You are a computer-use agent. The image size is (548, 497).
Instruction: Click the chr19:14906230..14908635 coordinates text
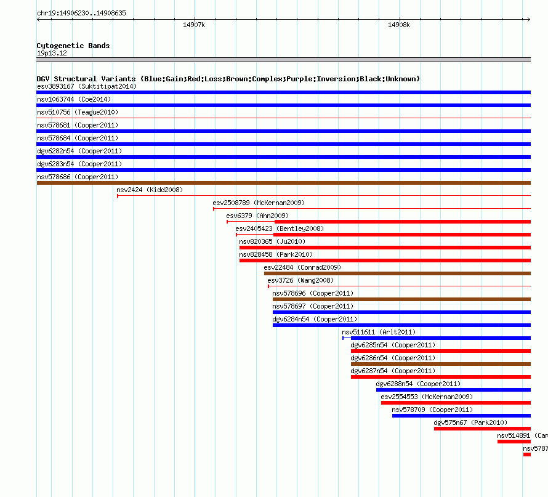[x=81, y=13]
